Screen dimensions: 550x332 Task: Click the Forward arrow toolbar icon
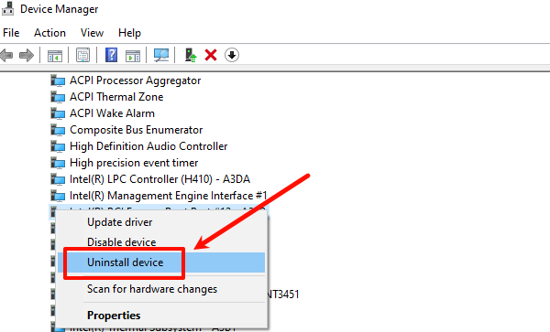pyautogui.click(x=27, y=55)
